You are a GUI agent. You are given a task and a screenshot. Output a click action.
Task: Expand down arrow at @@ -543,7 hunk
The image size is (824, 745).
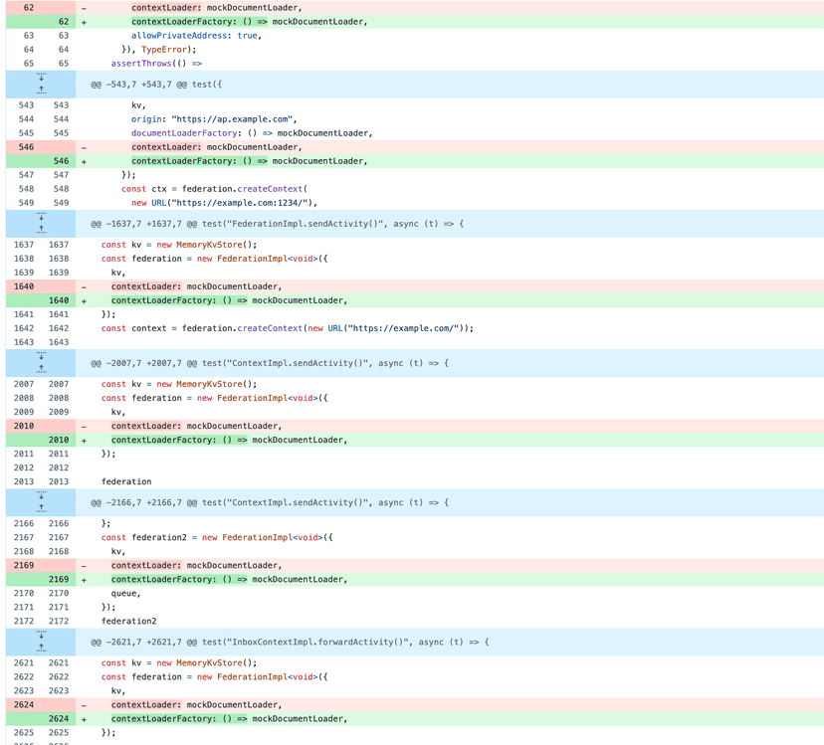point(41,78)
